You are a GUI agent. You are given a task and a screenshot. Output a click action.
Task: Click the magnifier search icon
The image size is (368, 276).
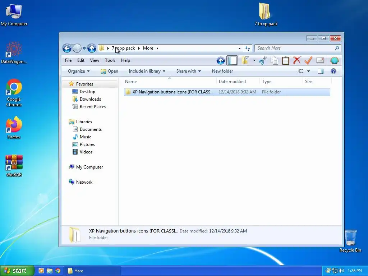coord(337,48)
